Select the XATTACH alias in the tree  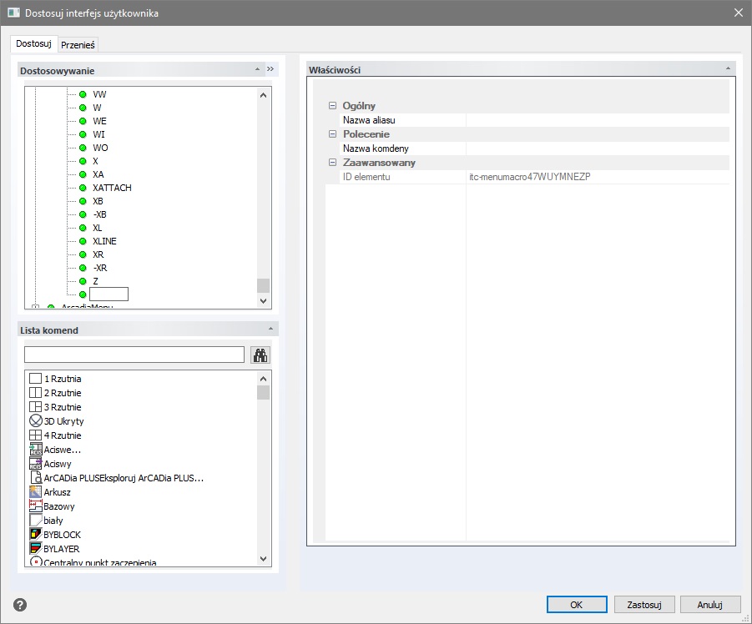(x=112, y=188)
